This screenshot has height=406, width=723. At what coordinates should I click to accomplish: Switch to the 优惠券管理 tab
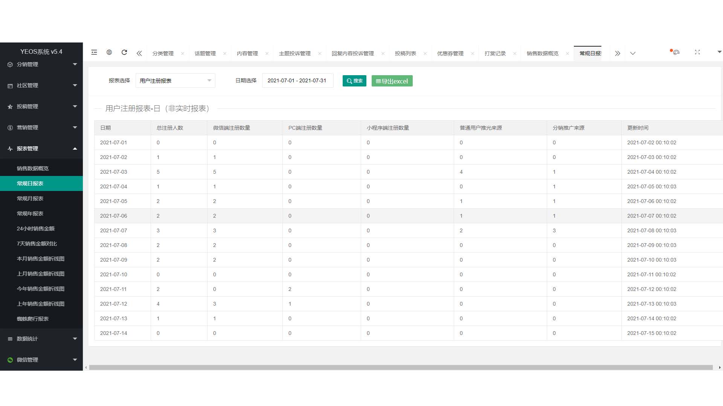coord(450,53)
